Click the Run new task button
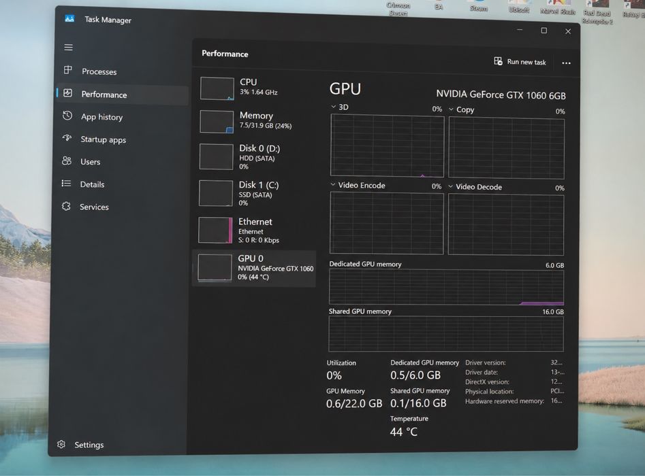This screenshot has width=645, height=476. (520, 62)
